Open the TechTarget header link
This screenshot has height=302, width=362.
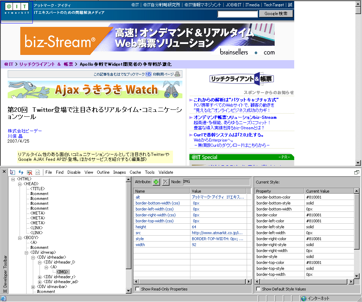[x=274, y=5]
